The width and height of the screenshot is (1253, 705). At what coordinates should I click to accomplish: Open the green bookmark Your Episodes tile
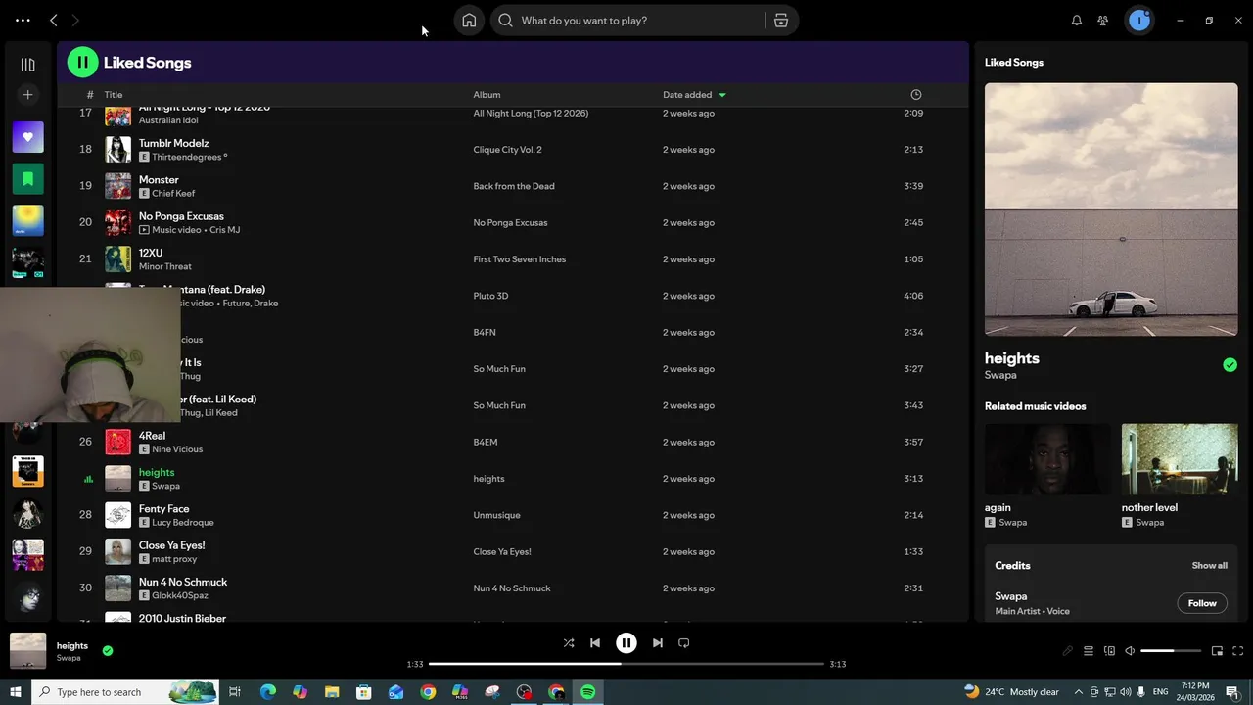27,179
